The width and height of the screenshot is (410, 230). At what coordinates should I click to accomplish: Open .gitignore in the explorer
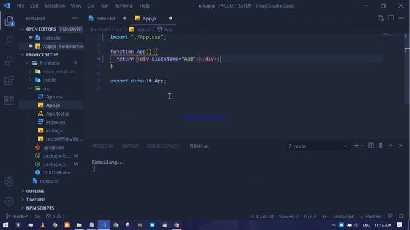[53, 148]
